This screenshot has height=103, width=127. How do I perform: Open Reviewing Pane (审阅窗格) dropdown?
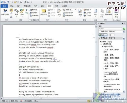68,16
